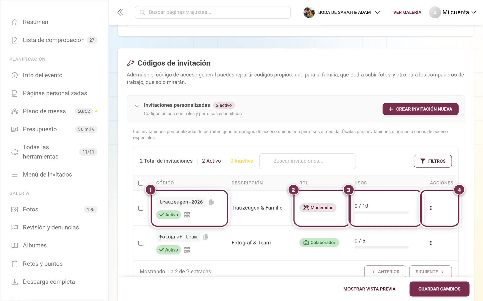Click the puzzle icon for Todas las herramientas

(x=15, y=152)
